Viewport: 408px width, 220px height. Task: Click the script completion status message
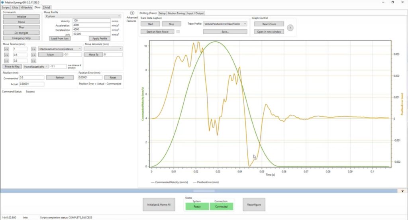66,218
